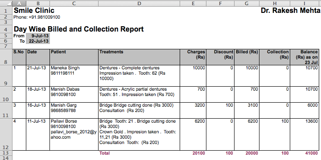321x160 pixels.
Task: Click the Date header cell
Action: (x=38, y=57)
